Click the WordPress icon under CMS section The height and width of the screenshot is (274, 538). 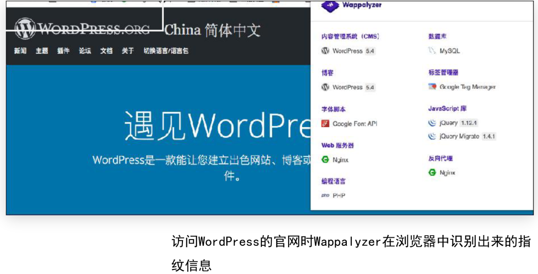325,51
